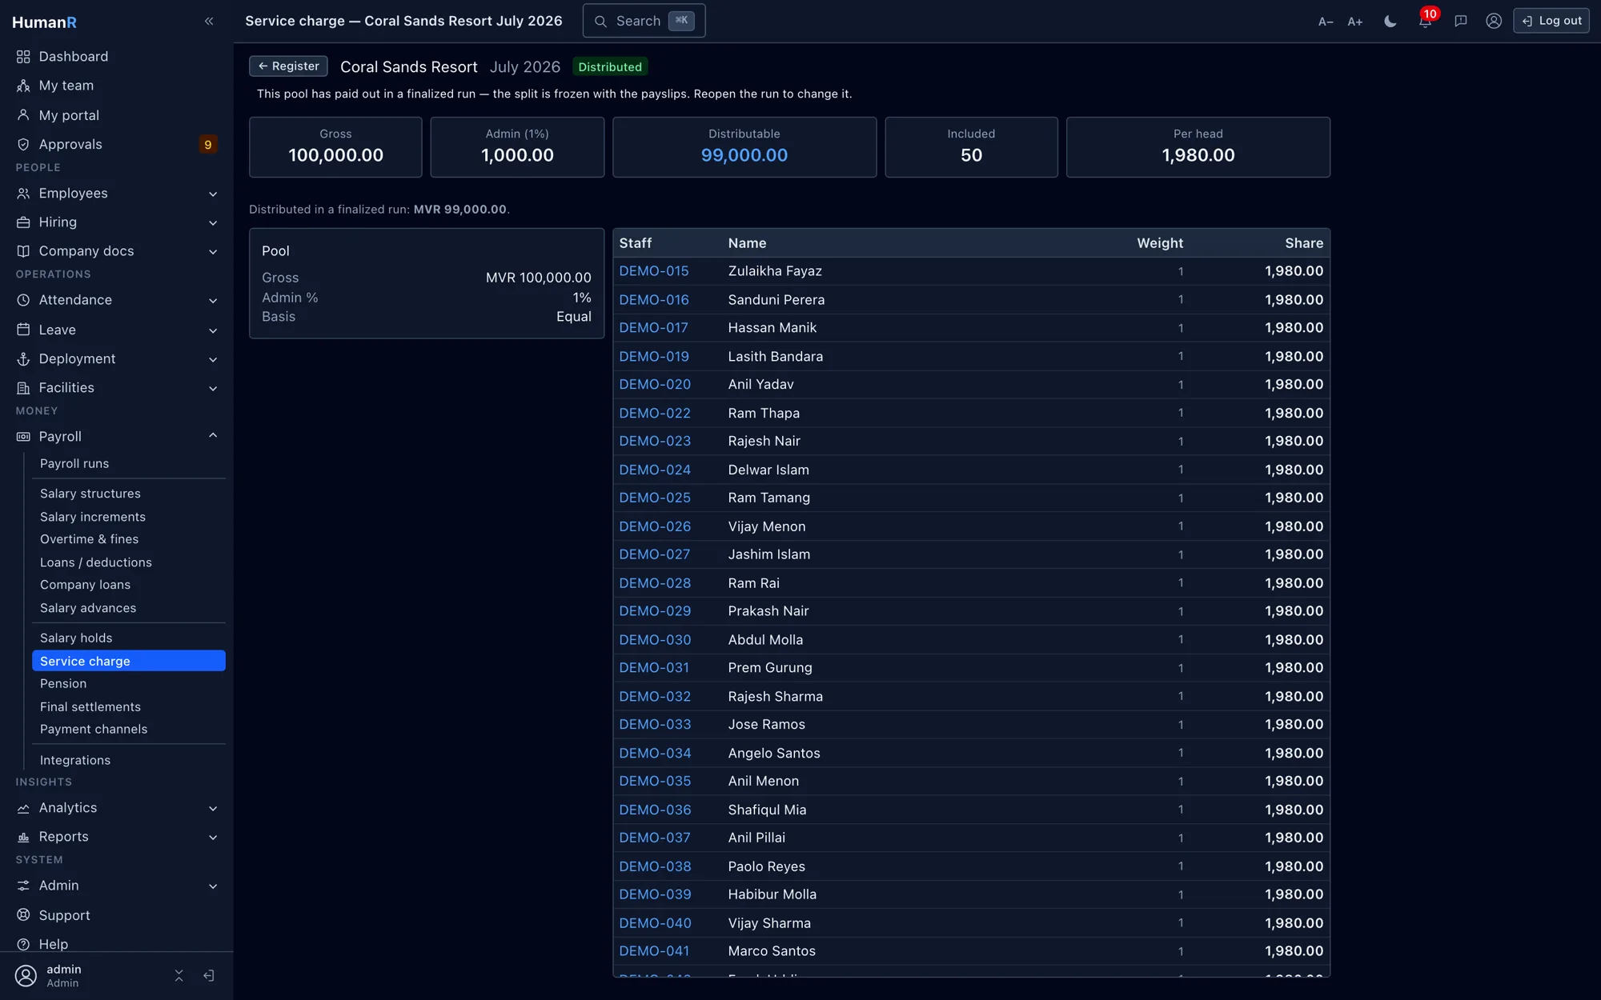1601x1000 pixels.
Task: Open Salary structures submenu item
Action: (128, 494)
